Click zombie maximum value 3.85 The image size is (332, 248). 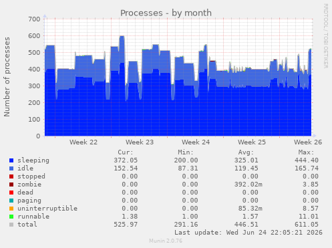[311, 184]
